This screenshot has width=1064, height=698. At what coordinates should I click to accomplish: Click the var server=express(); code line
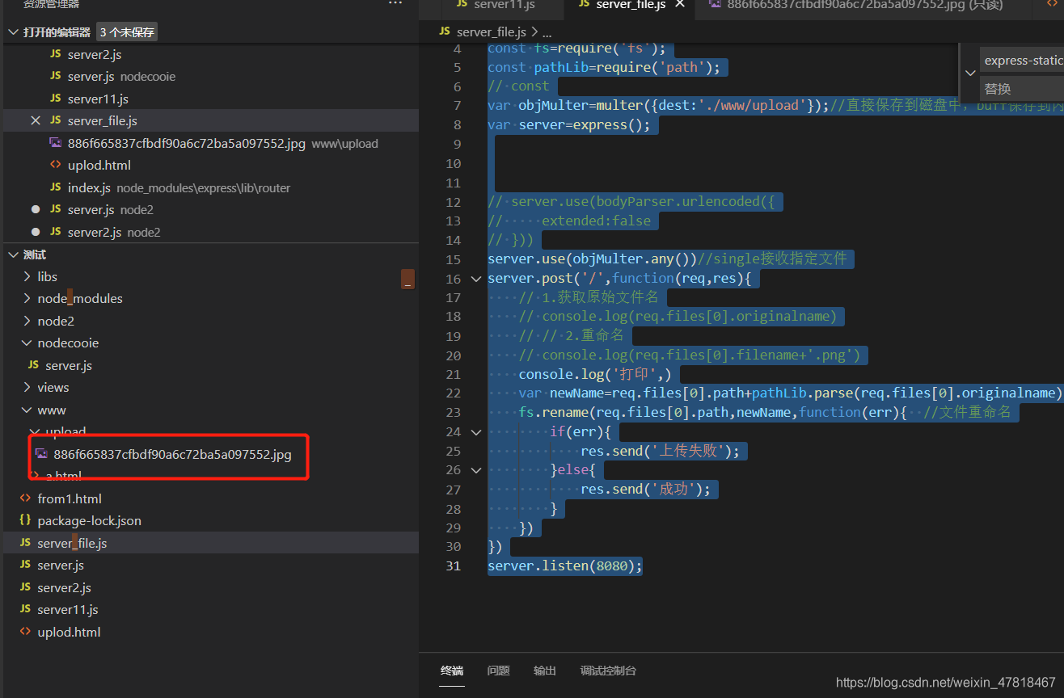(569, 124)
